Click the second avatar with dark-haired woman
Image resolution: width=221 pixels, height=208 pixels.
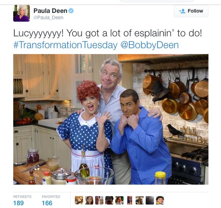[x=89, y=200]
